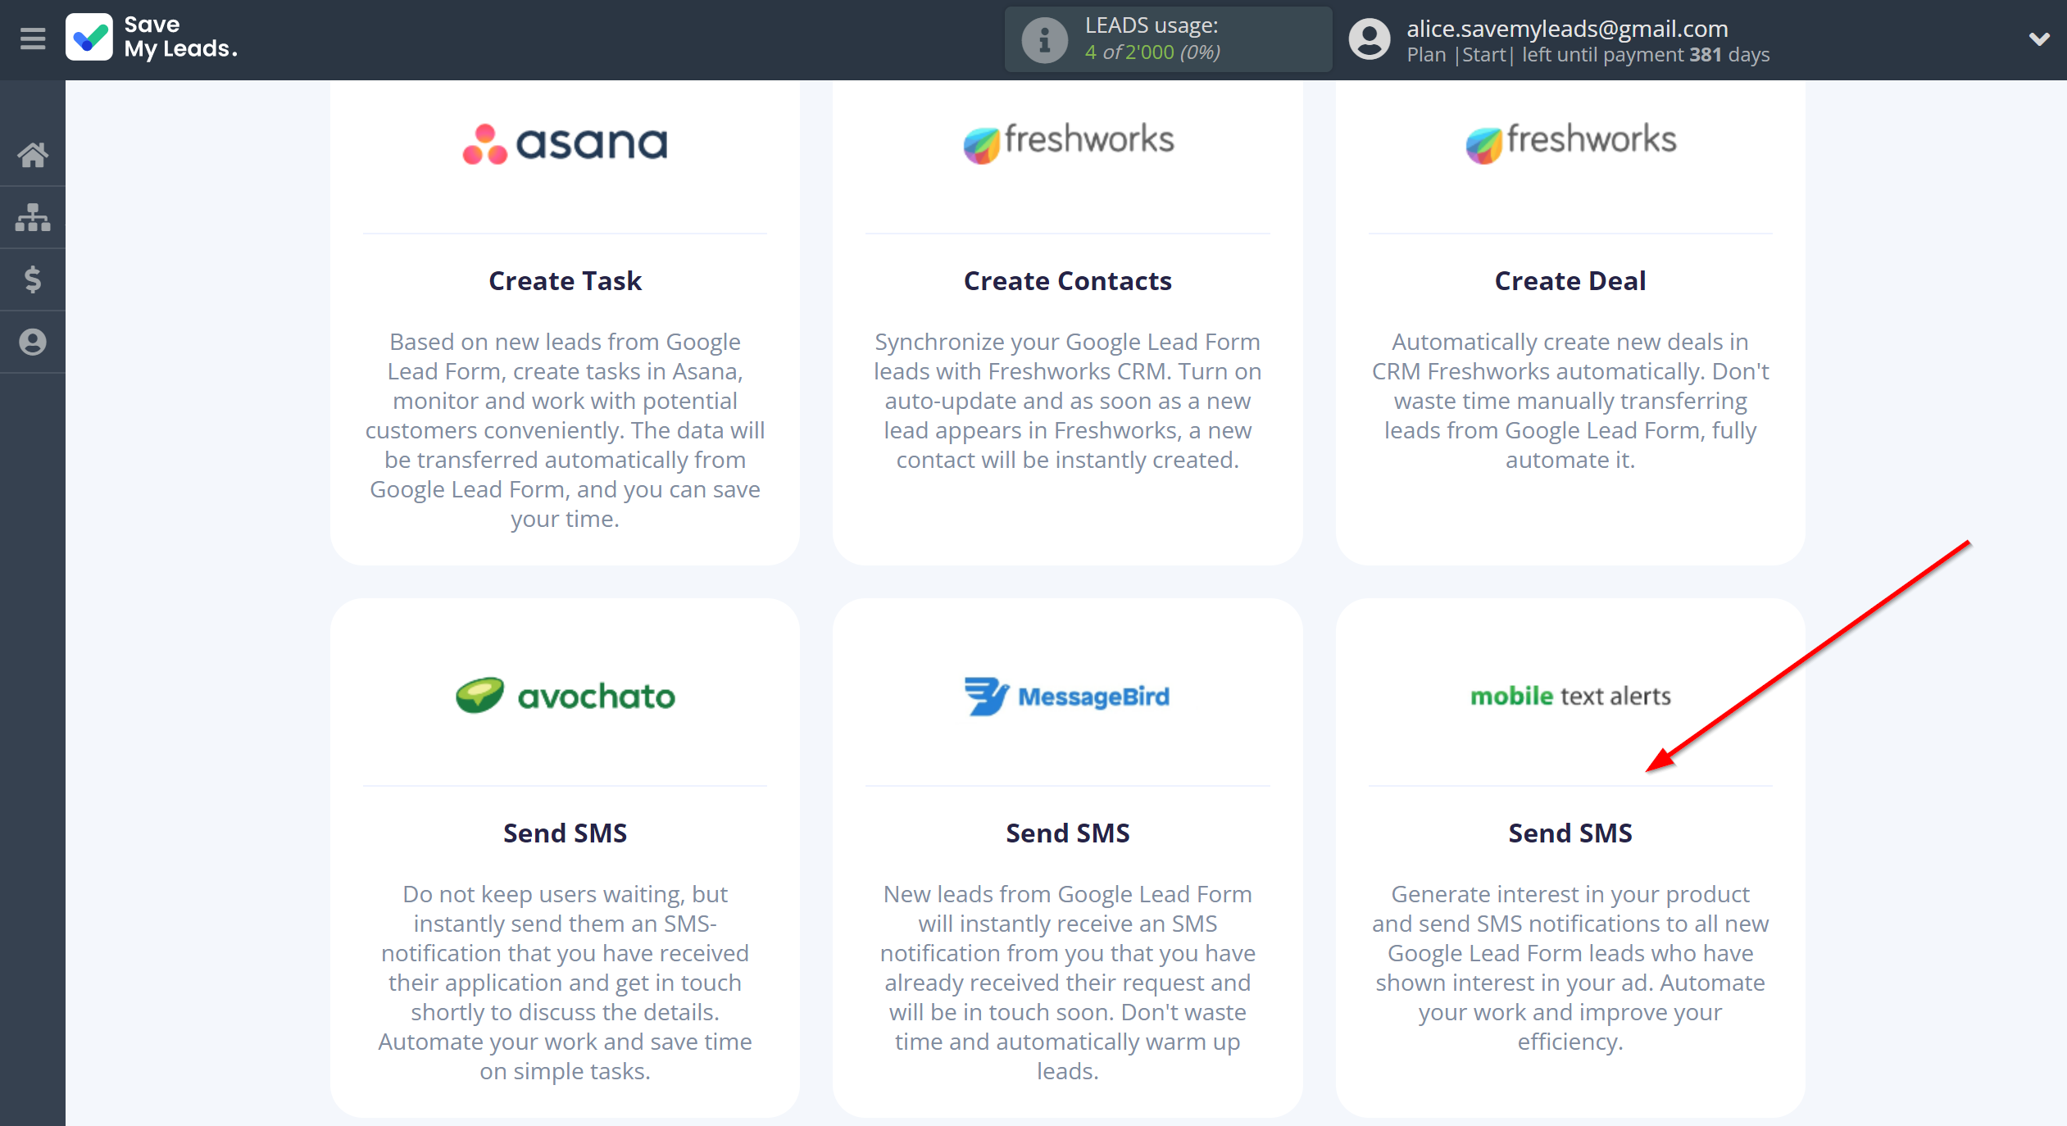Select Send SMS under Avochato
Viewport: 2067px width, 1126px height.
[565, 833]
